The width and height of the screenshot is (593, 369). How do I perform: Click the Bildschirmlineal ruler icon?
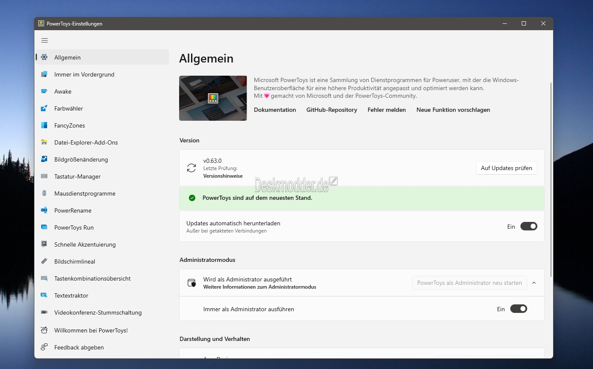(44, 261)
